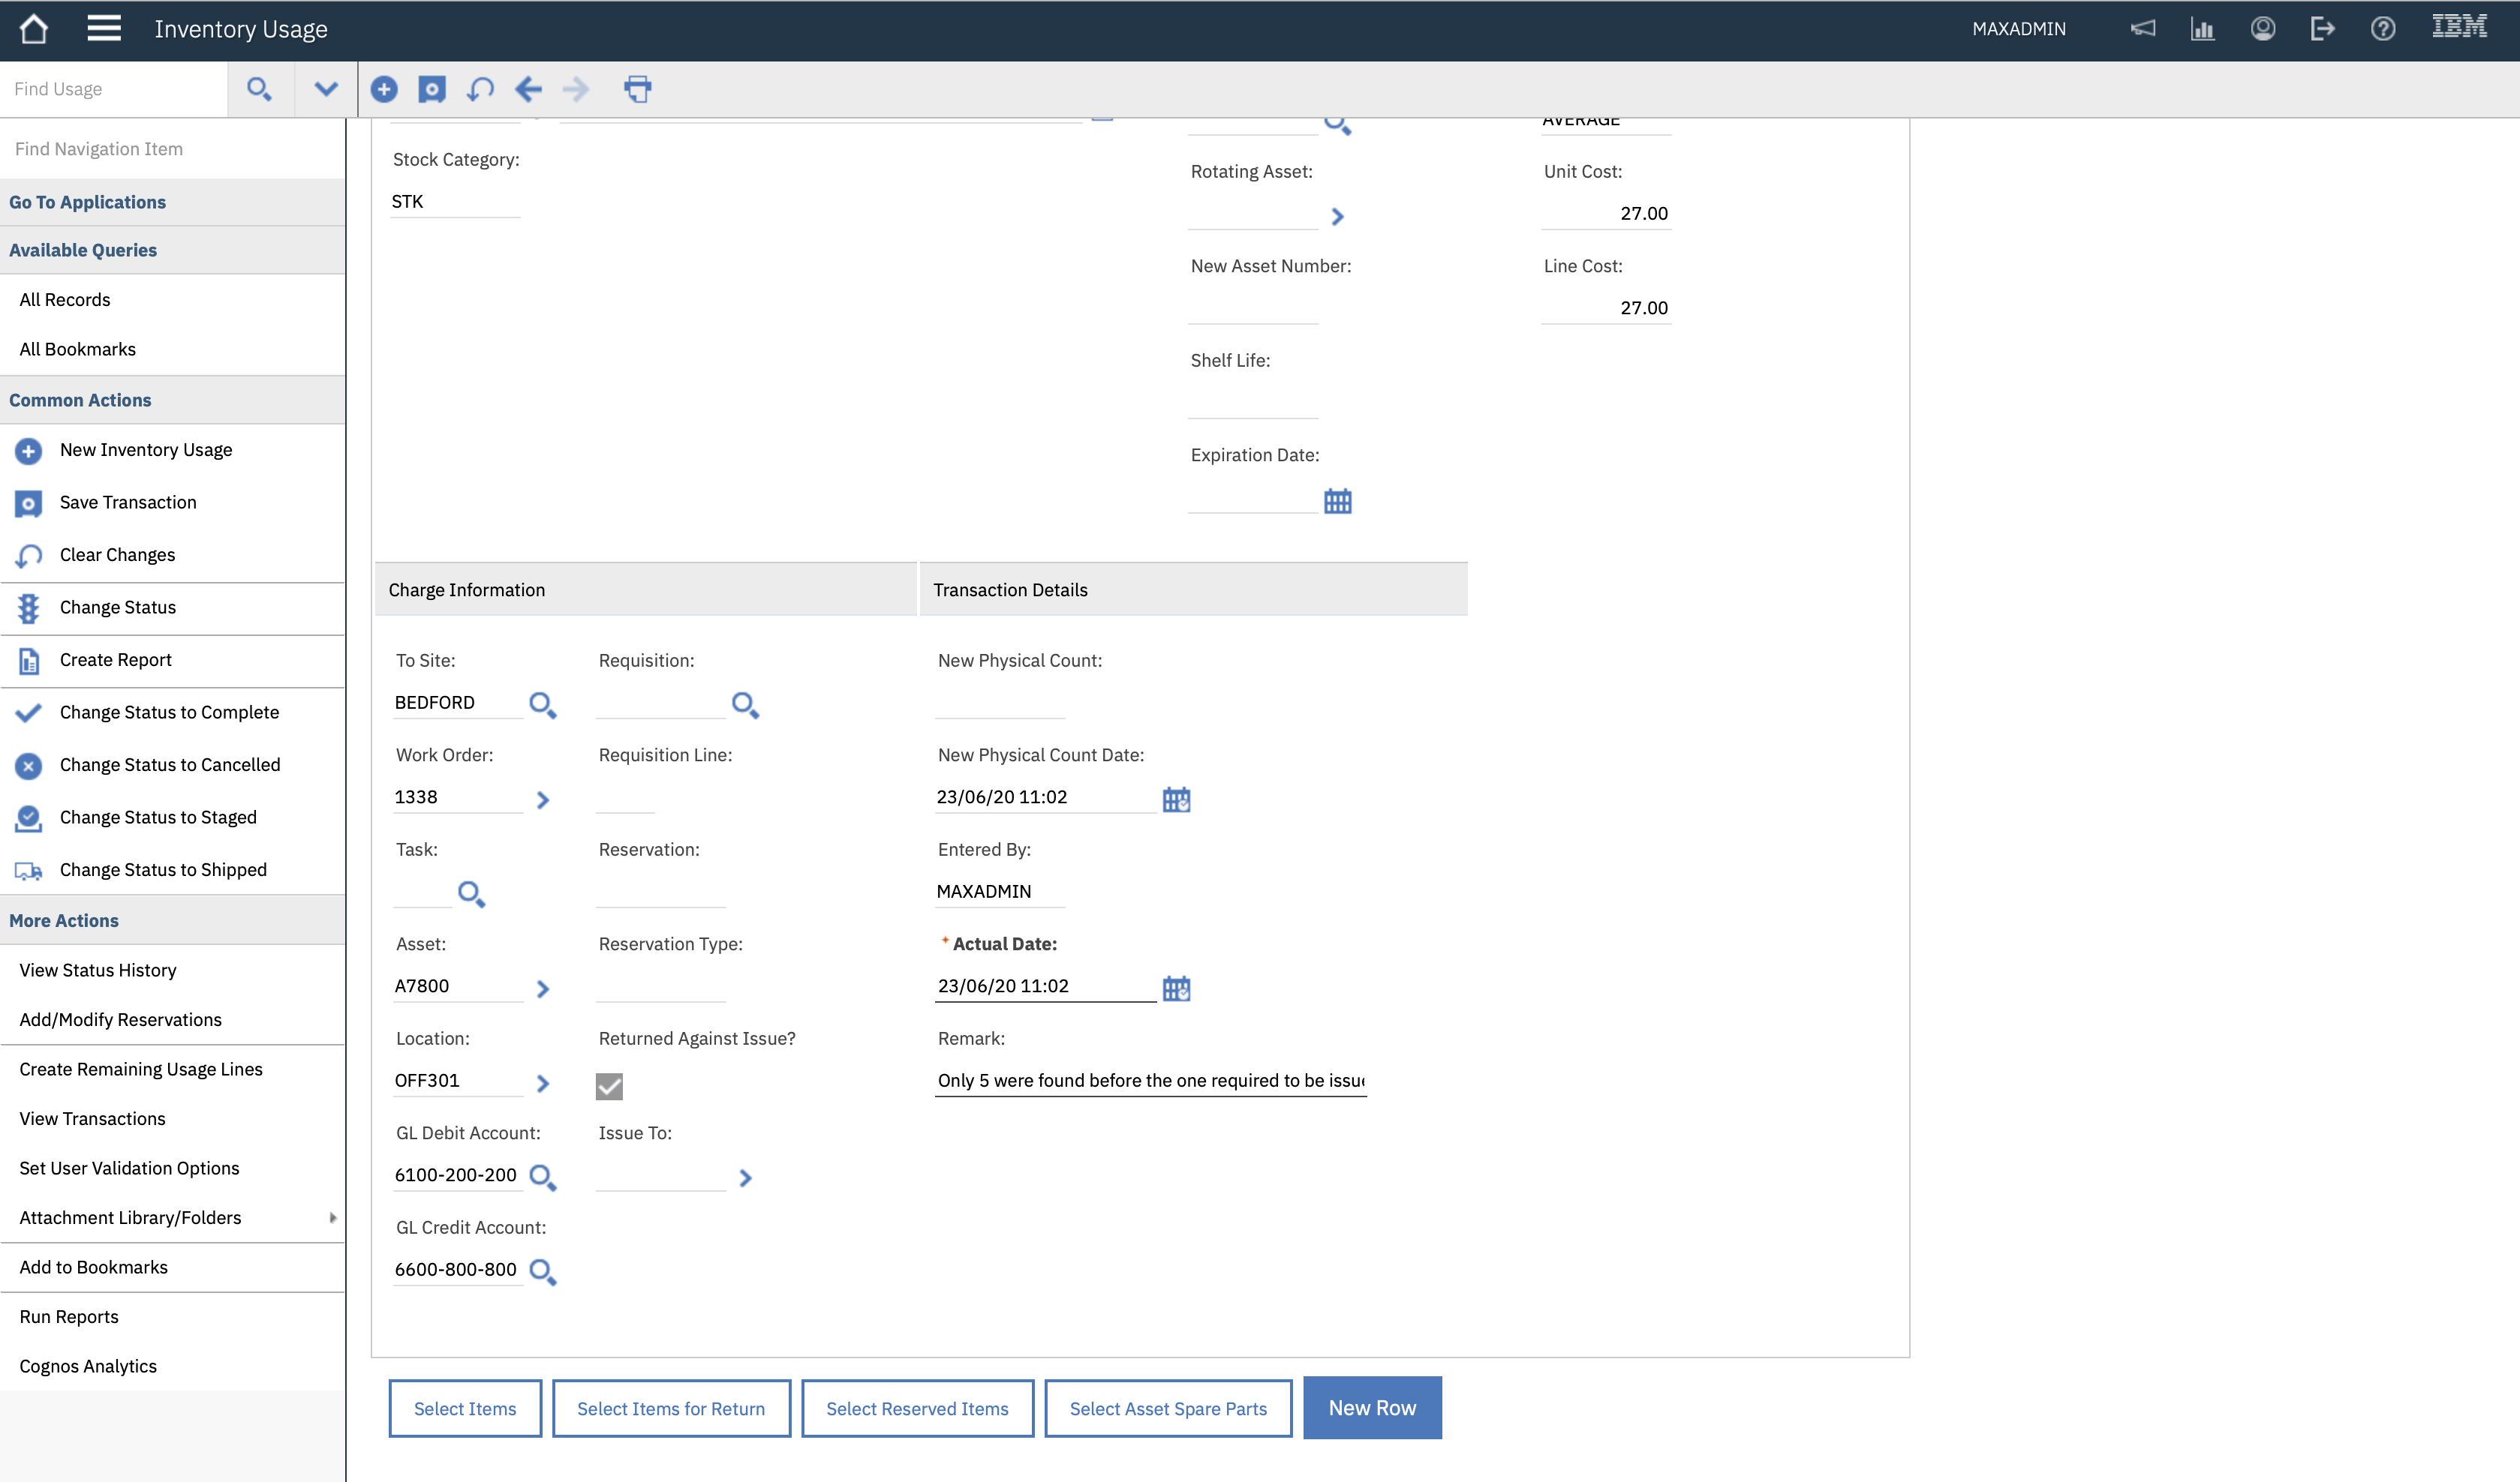
Task: Print the record using the print icon
Action: (x=637, y=89)
